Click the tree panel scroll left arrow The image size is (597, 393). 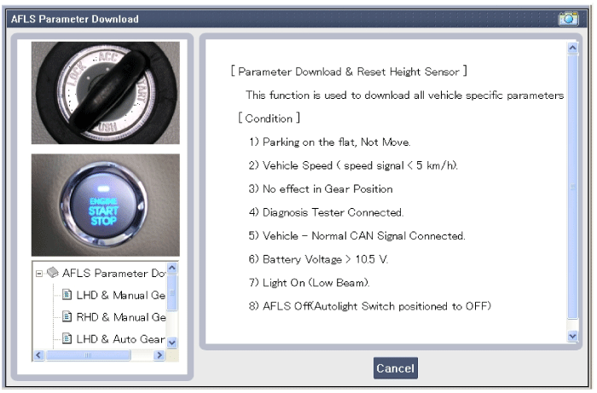pos(38,355)
